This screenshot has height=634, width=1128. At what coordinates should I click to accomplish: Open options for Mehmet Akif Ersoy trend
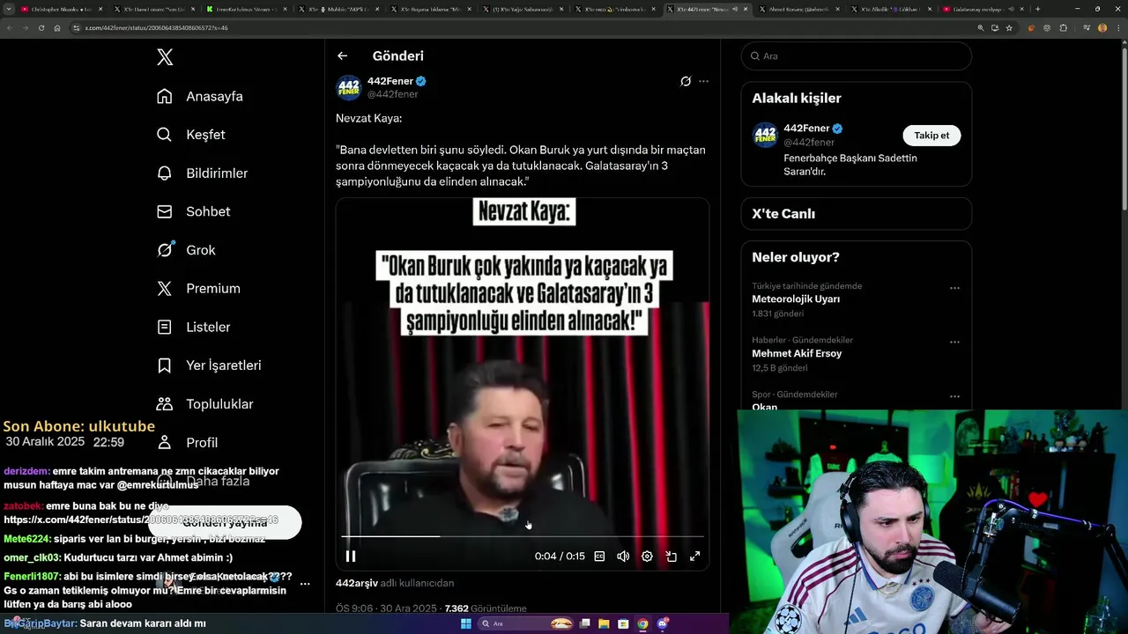pyautogui.click(x=954, y=342)
